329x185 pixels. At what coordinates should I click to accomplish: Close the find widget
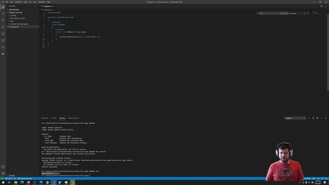click(308, 13)
